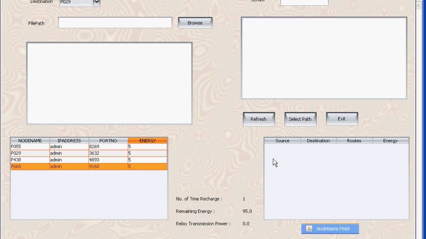This screenshot has width=426, height=239.
Task: Click the Browse button
Action: pos(195,23)
